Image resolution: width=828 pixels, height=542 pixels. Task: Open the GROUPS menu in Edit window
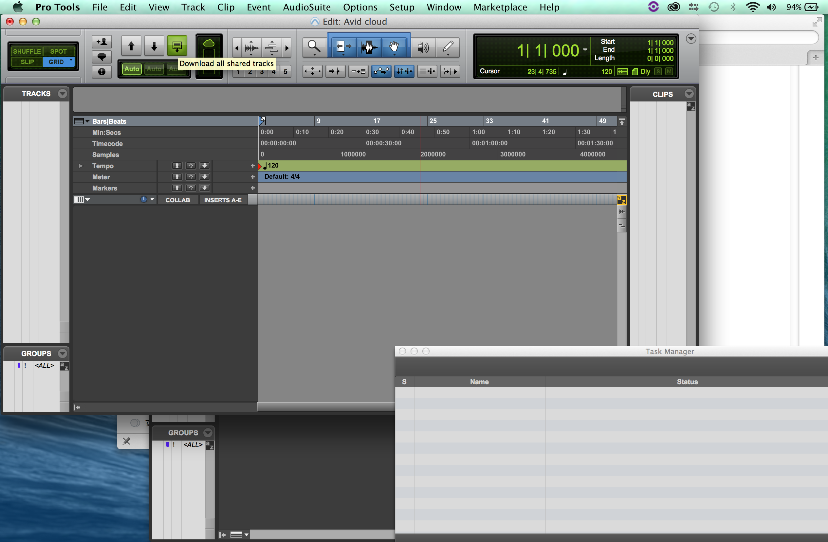pyautogui.click(x=62, y=353)
